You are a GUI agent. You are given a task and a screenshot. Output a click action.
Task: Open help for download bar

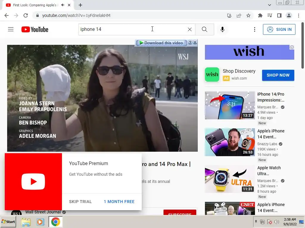point(190,42)
